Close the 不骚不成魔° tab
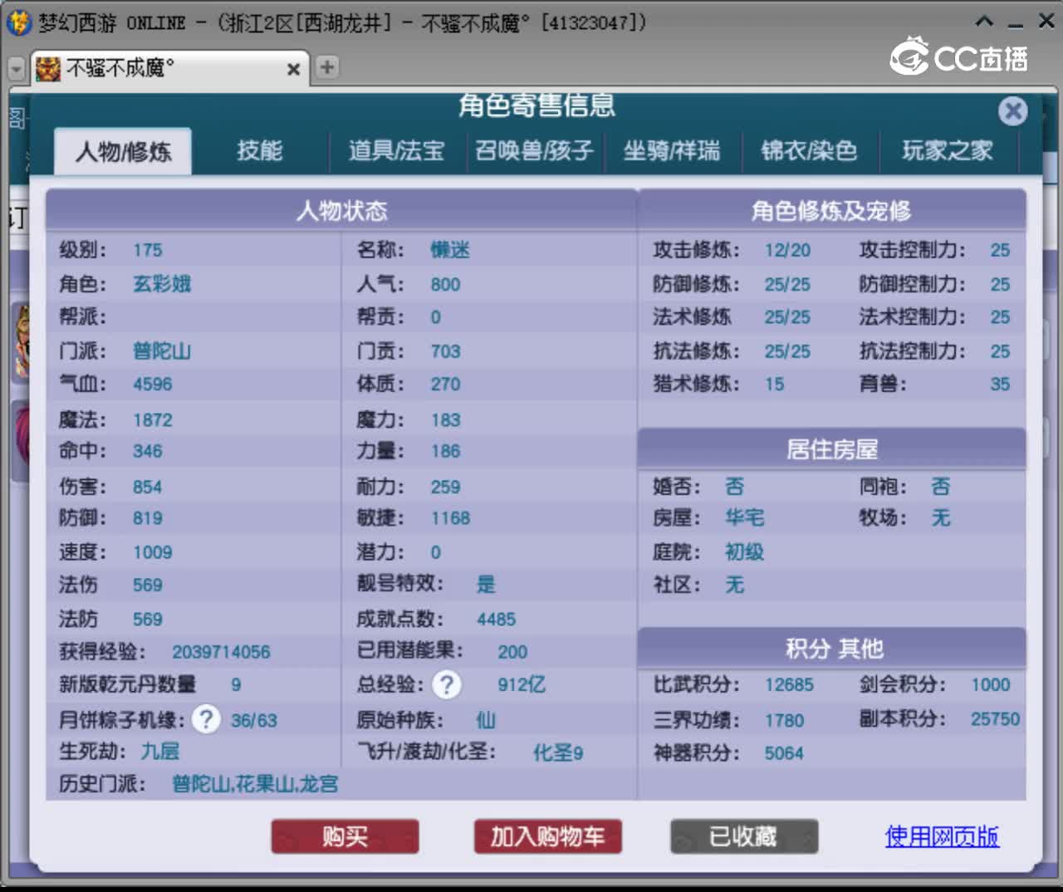 tap(293, 69)
